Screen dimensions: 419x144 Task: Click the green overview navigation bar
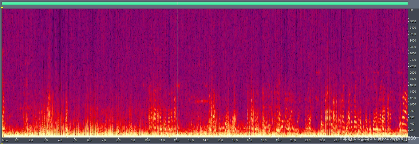[x=205, y=3]
